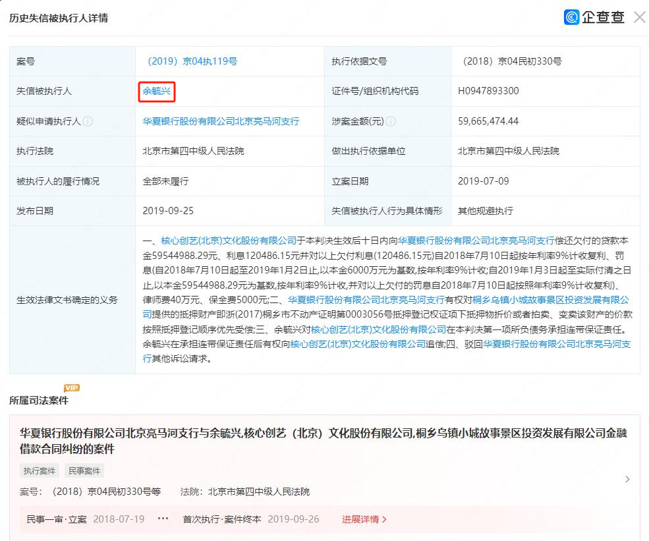Close the 历史失信被执行人详情 dialog
The width and height of the screenshot is (649, 541).
point(640,17)
